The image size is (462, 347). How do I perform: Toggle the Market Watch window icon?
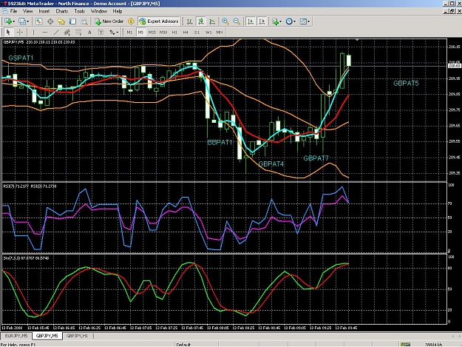pyautogui.click(x=38, y=21)
